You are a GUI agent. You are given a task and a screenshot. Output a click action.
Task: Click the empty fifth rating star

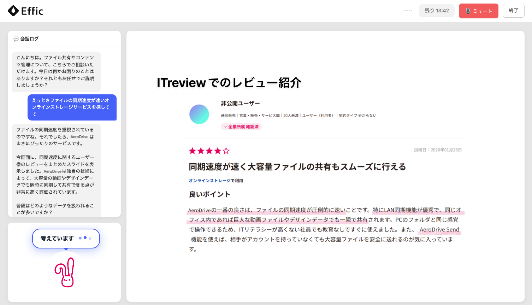coord(226,151)
